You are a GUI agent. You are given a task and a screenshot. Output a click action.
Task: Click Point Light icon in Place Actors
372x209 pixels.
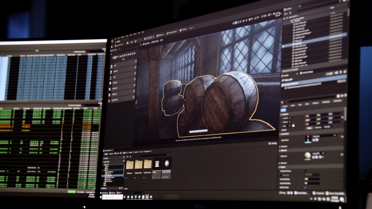(110, 83)
